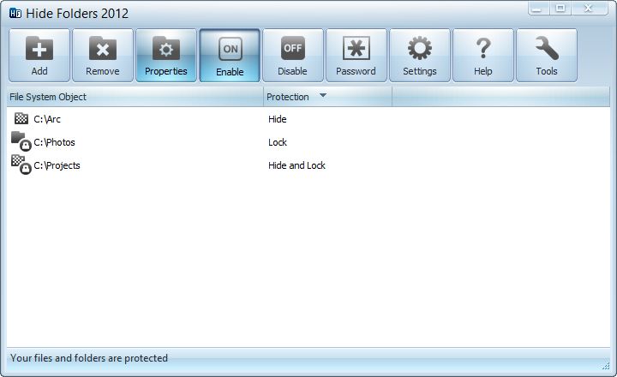Click 'Hide and Lock' value for C:\Projects

pyautogui.click(x=297, y=165)
